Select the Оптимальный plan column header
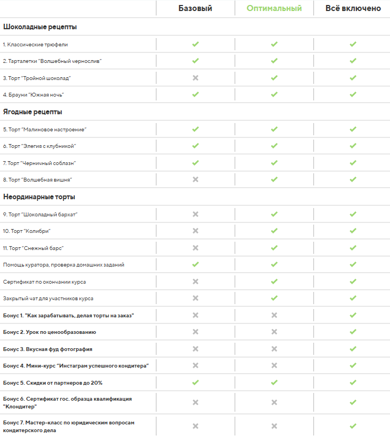Viewport: 390px width, 436px height. click(x=274, y=8)
